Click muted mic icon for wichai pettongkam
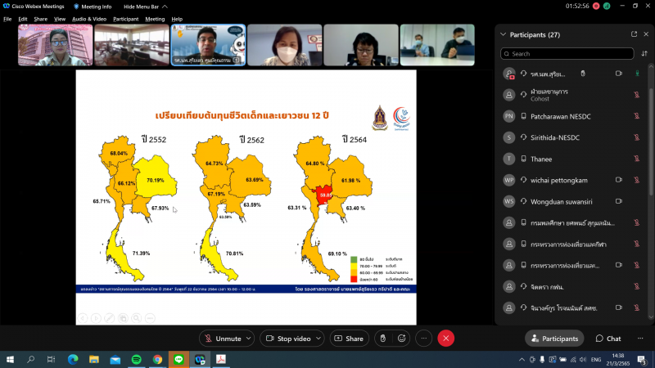This screenshot has height=368, width=655. coord(637,180)
